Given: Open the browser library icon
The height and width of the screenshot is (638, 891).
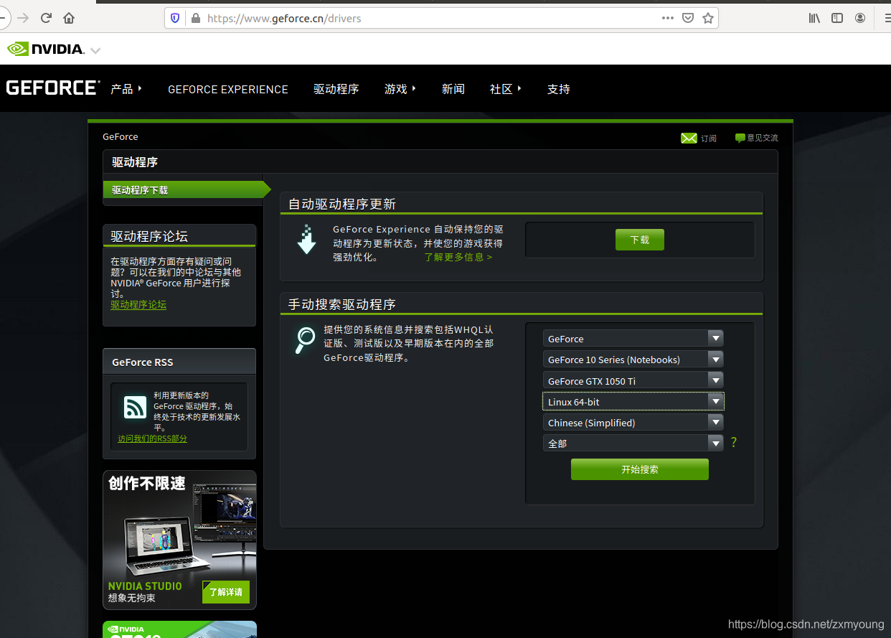Looking at the screenshot, I should coord(814,18).
